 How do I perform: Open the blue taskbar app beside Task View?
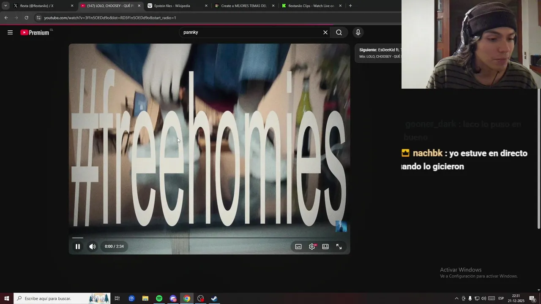(131, 299)
